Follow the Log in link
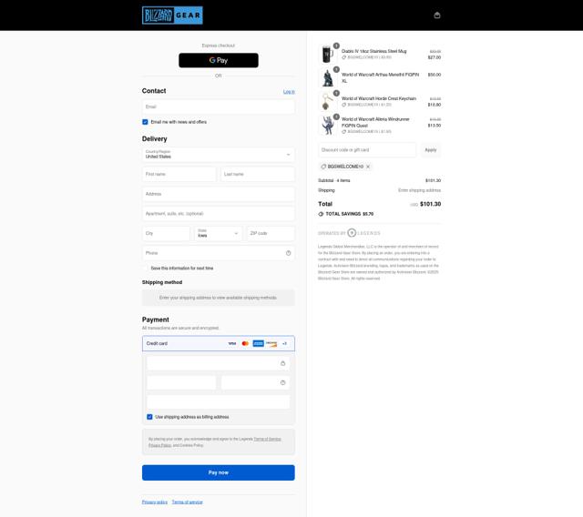 (289, 92)
